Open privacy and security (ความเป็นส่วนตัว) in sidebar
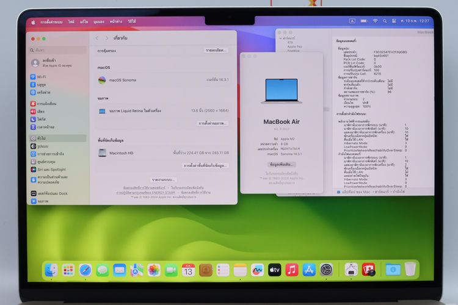Viewport: 458px width, 305px height. click(x=58, y=179)
